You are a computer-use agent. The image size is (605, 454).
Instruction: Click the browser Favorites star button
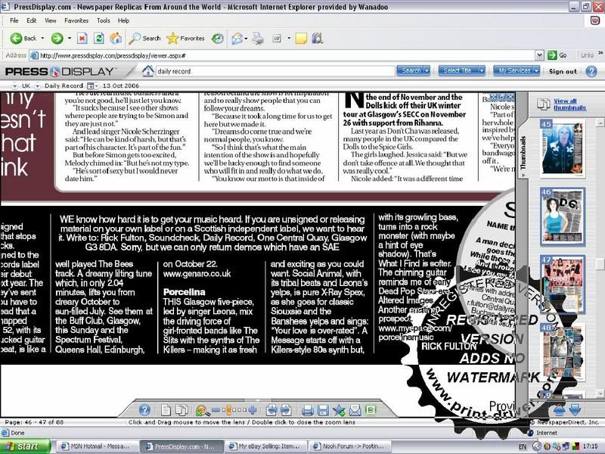[185, 39]
